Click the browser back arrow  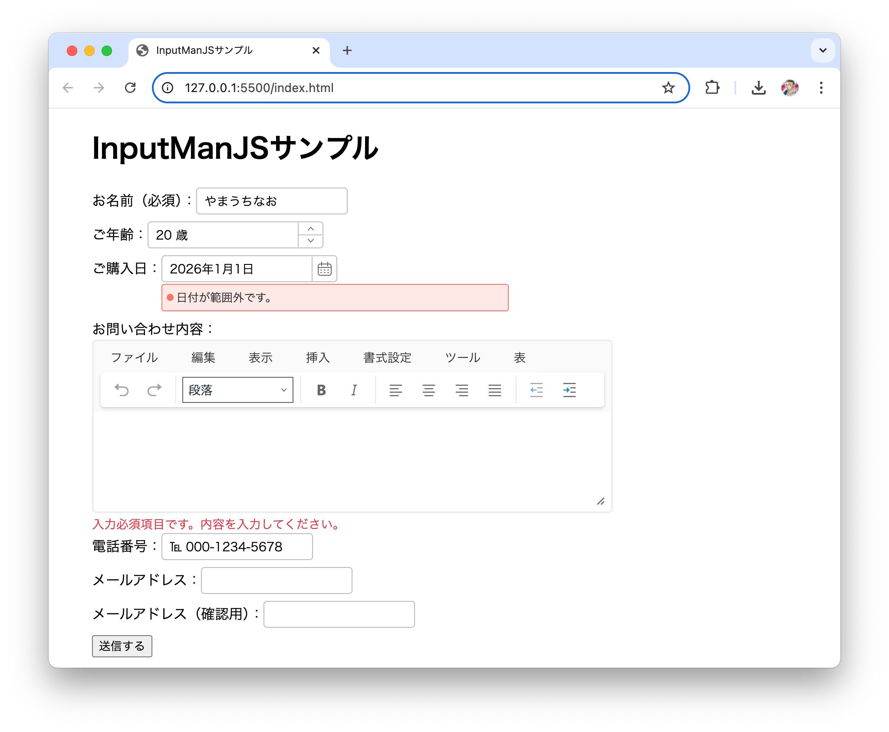(68, 88)
